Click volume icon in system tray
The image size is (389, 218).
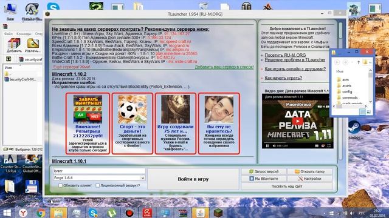click(352, 213)
